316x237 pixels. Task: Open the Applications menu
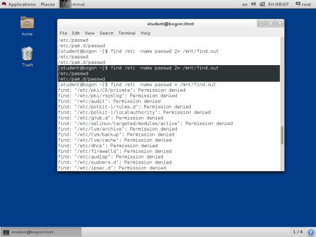pos(21,4)
